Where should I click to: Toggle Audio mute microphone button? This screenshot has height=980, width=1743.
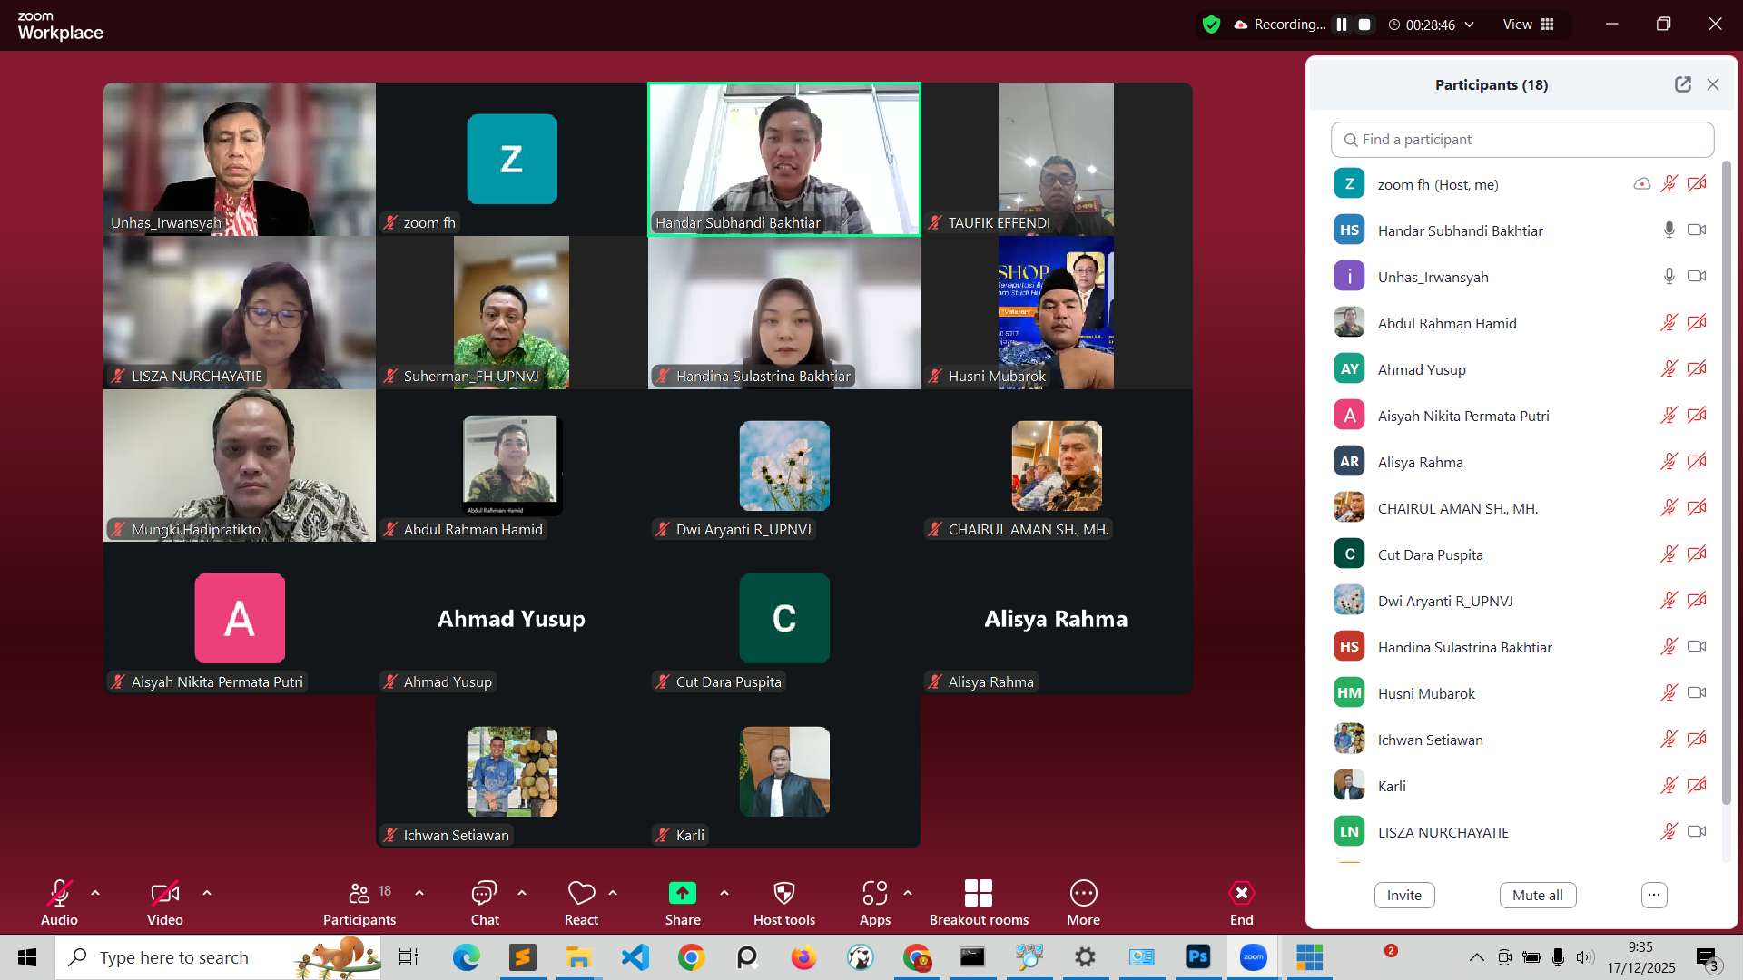[59, 894]
